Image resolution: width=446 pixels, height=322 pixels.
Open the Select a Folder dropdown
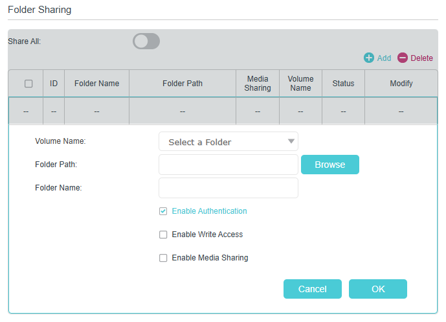(x=229, y=141)
